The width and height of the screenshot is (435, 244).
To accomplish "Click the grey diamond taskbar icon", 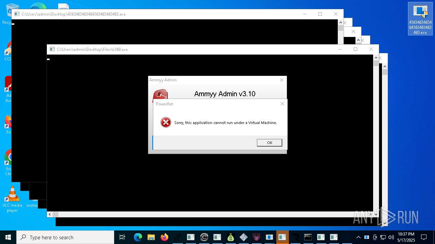I will (244, 237).
